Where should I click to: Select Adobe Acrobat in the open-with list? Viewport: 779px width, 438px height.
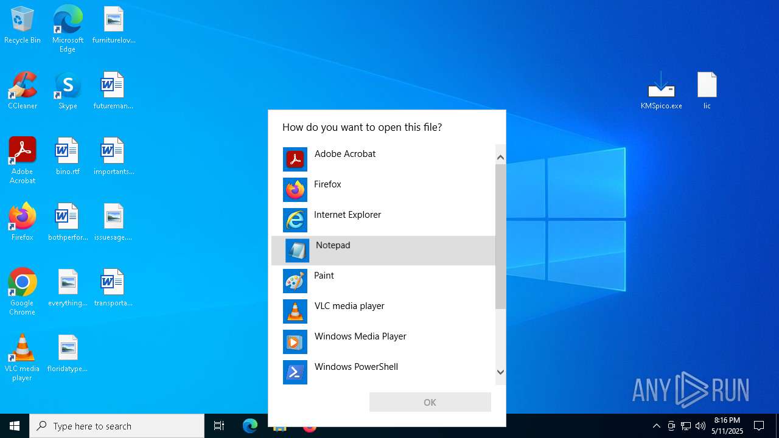[x=383, y=159]
